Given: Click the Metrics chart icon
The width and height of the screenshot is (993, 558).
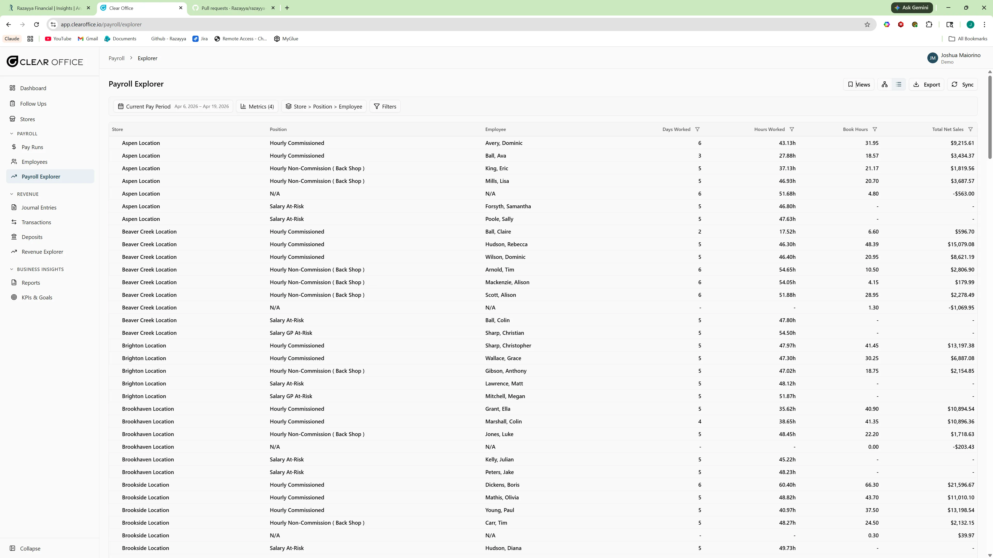Looking at the screenshot, I should [243, 106].
